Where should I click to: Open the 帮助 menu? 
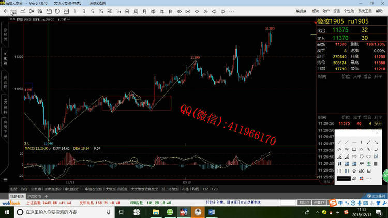tap(378, 10)
